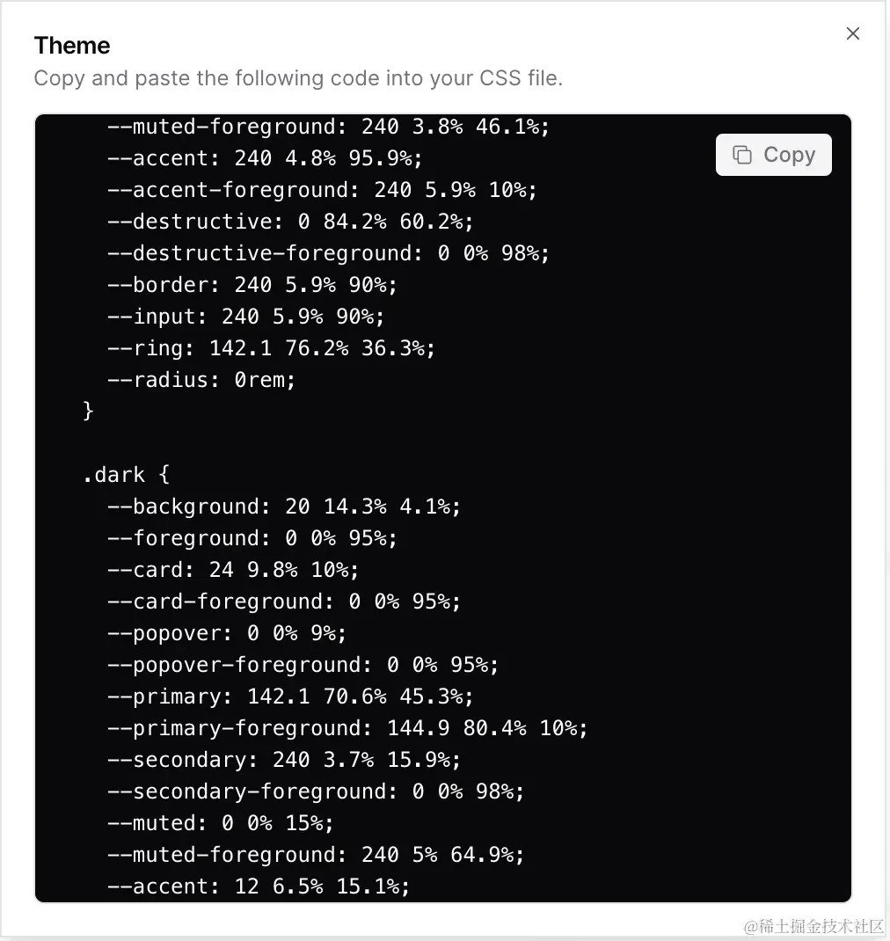Click the dark --primary: 142.1 70.6% line
Viewport: 890px width, 941px height.
[x=290, y=697]
